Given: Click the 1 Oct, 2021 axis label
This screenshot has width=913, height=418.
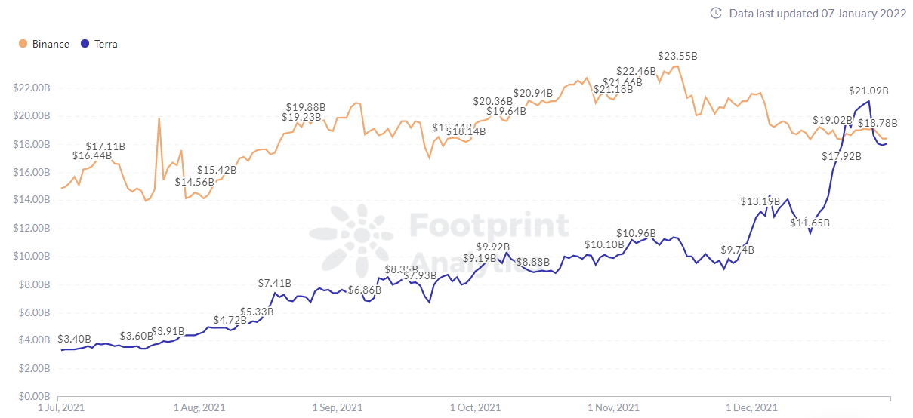Looking at the screenshot, I should click(x=476, y=407).
